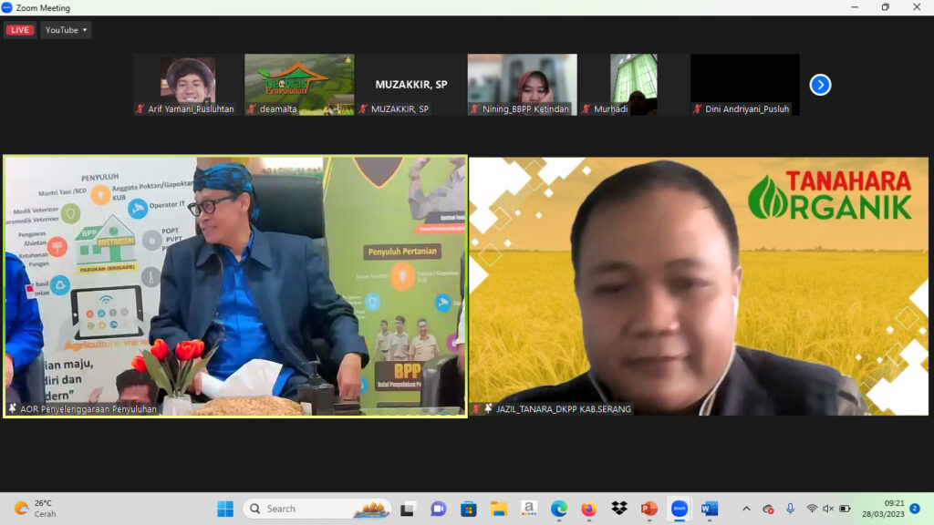Click the microphone tray icon

790,509
